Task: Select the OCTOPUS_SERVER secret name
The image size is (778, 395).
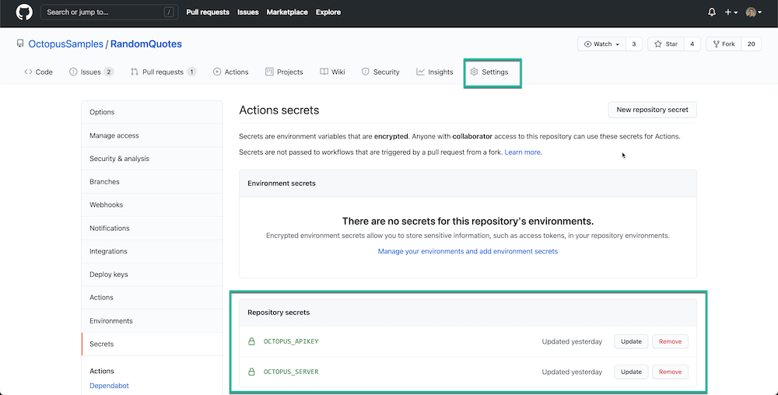Action: [x=291, y=372]
